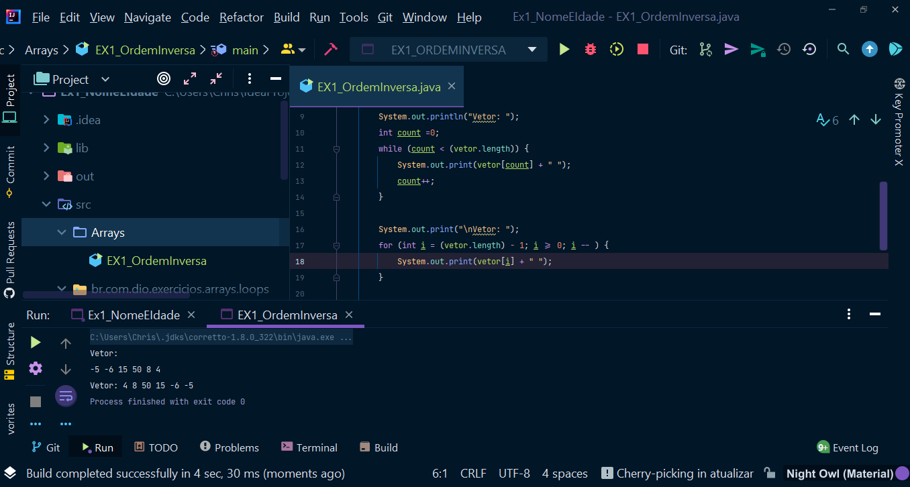Open the Git tool window at bottom
This screenshot has width=910, height=487.
coord(46,447)
